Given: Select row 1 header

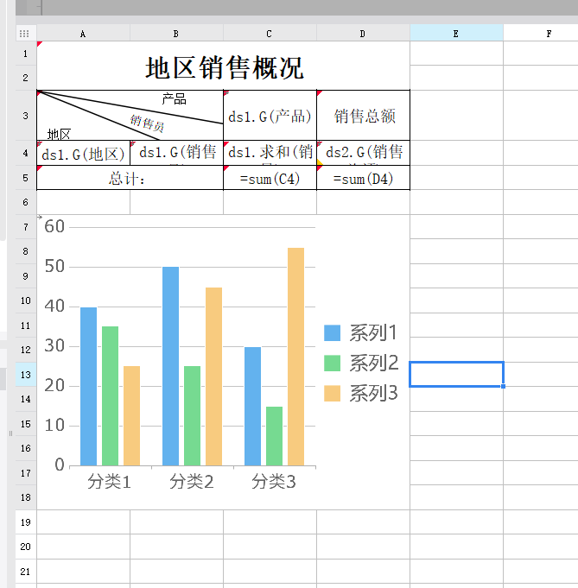Looking at the screenshot, I should tap(26, 54).
